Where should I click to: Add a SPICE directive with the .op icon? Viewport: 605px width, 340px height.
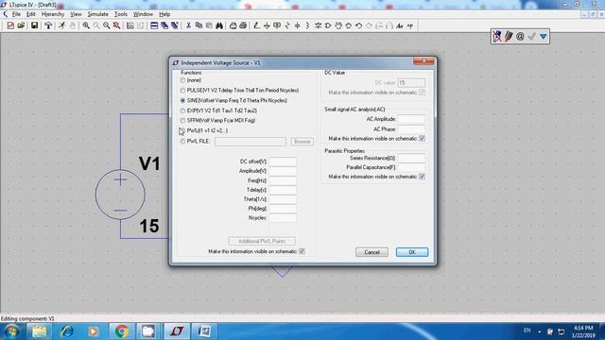pyautogui.click(x=409, y=25)
